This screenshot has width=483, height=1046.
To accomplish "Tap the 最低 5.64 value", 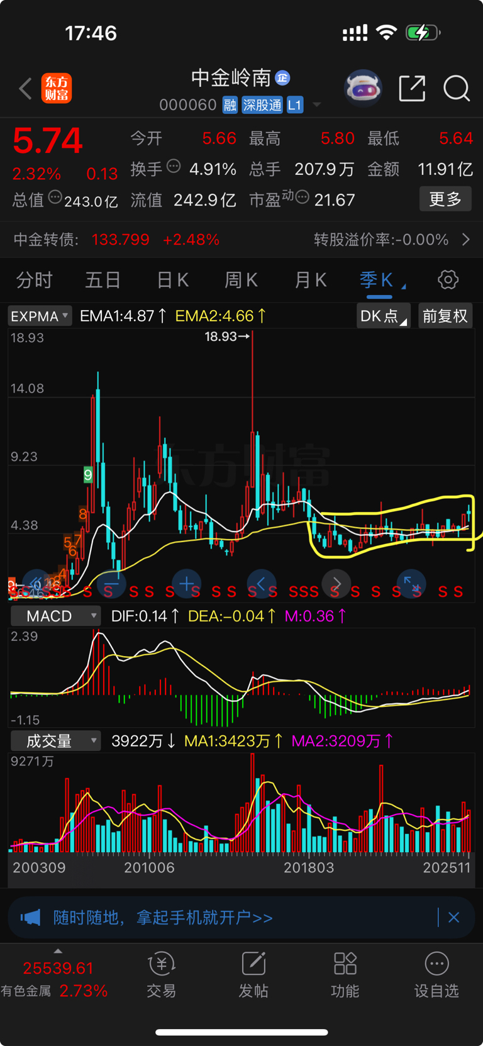I will click(x=456, y=138).
